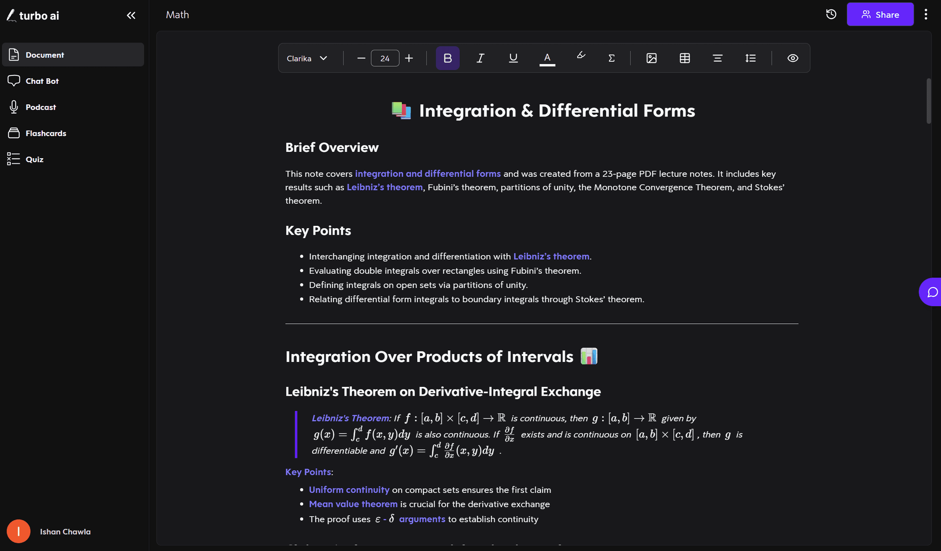Open the Quiz section
Image resolution: width=941 pixels, height=551 pixels.
tap(73, 159)
